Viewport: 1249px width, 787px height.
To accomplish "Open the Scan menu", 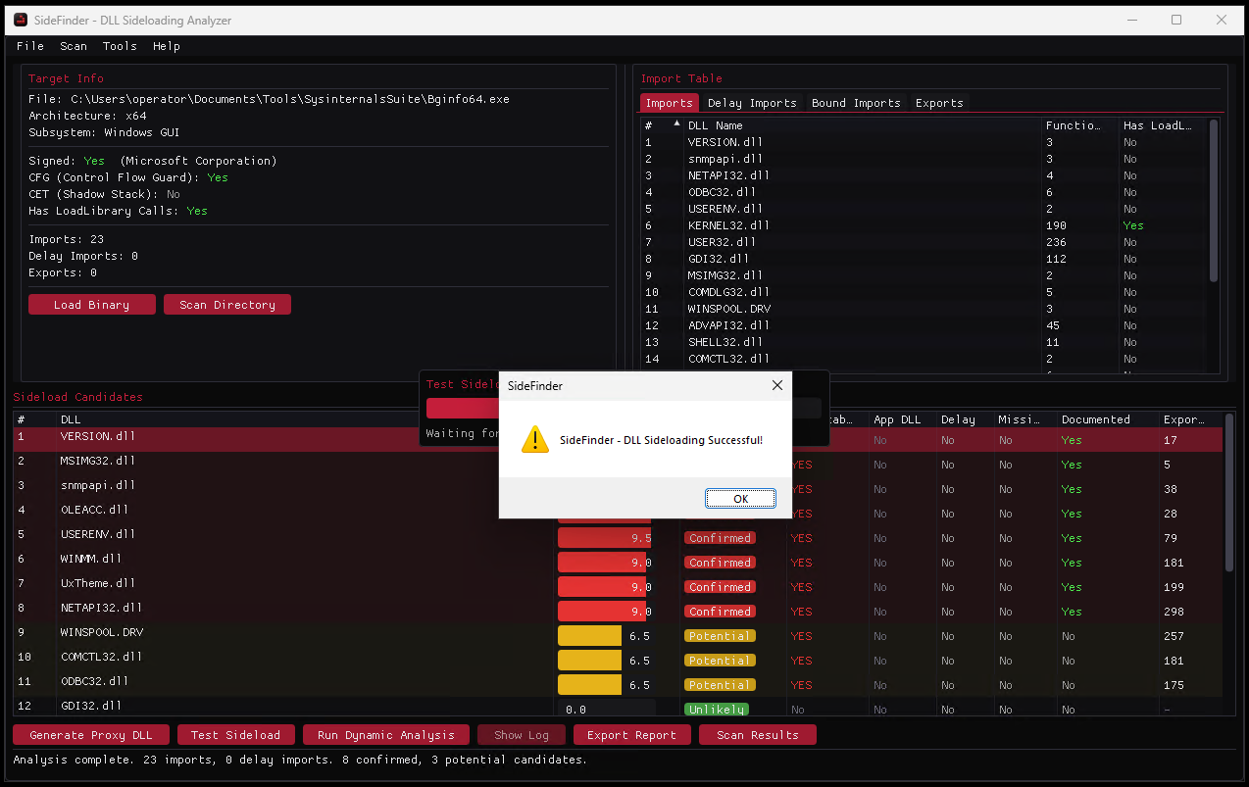I will [74, 46].
